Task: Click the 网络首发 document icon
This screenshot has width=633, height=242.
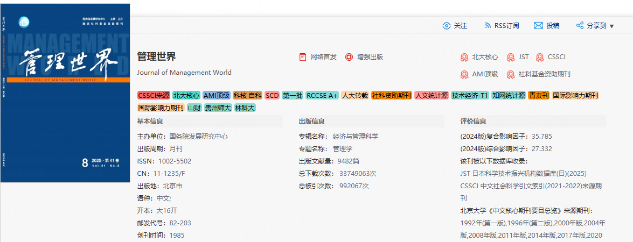Action: point(303,57)
